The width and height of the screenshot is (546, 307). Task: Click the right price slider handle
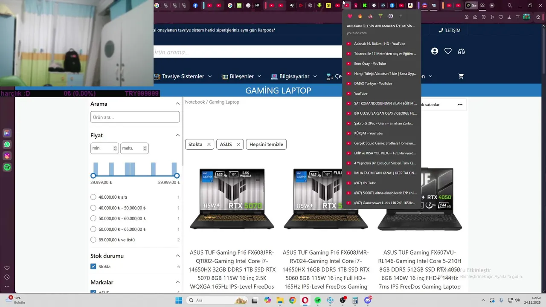click(177, 176)
